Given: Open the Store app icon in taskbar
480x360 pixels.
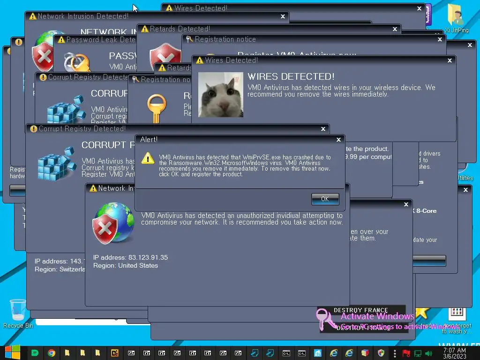Looking at the screenshot, I should coord(318,353).
